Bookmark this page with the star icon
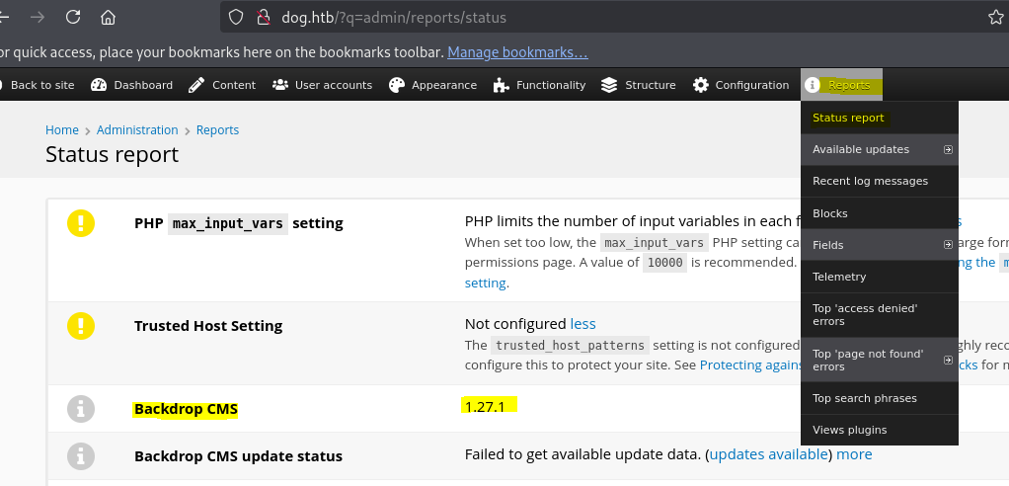This screenshot has height=486, width=1009. point(995,17)
